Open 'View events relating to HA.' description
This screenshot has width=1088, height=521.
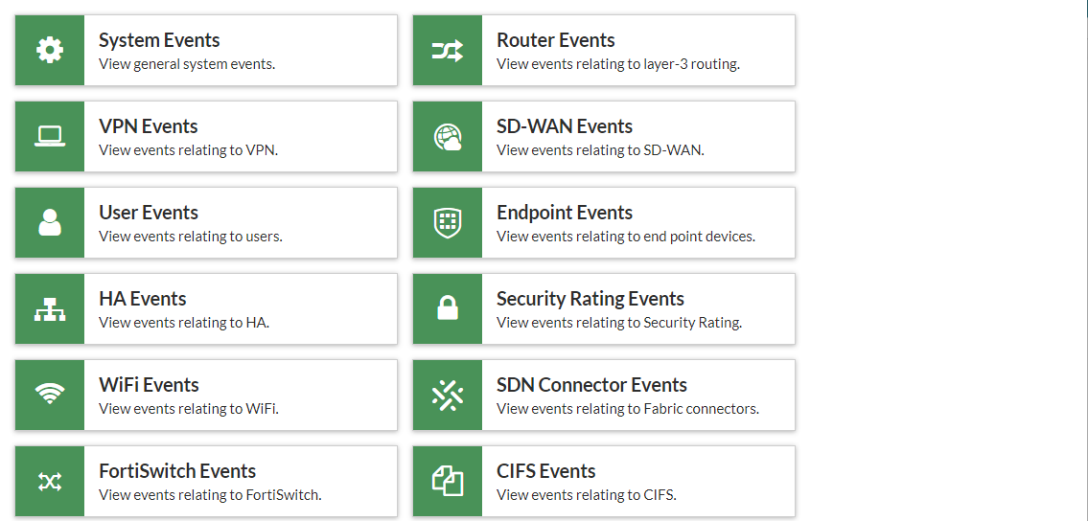coord(184,323)
